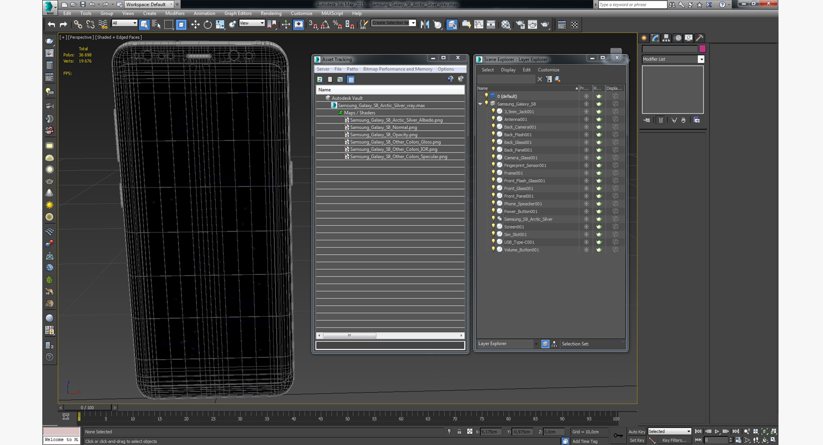823x445 pixels.
Task: Click the Rendered Frame Window icon
Action: (x=533, y=24)
